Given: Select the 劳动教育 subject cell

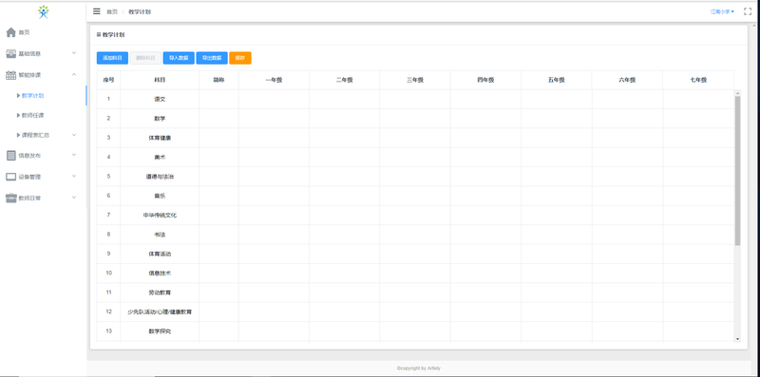Looking at the screenshot, I should [x=160, y=292].
